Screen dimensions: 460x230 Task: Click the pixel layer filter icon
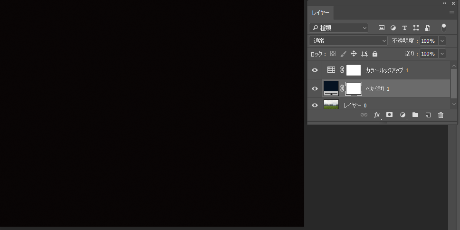point(381,28)
